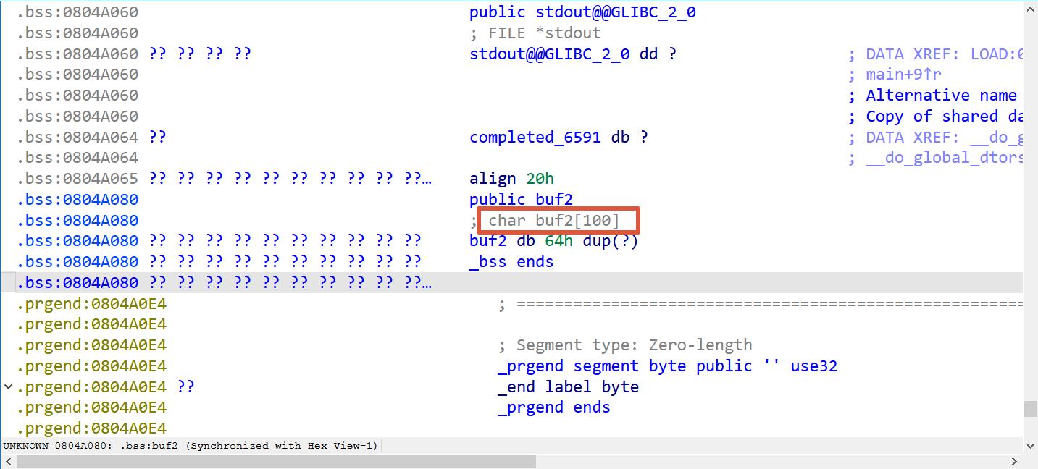Select the stdout@@GLIBC_2_0 dd name
Viewport: 1038px width, 469px height.
pos(550,54)
